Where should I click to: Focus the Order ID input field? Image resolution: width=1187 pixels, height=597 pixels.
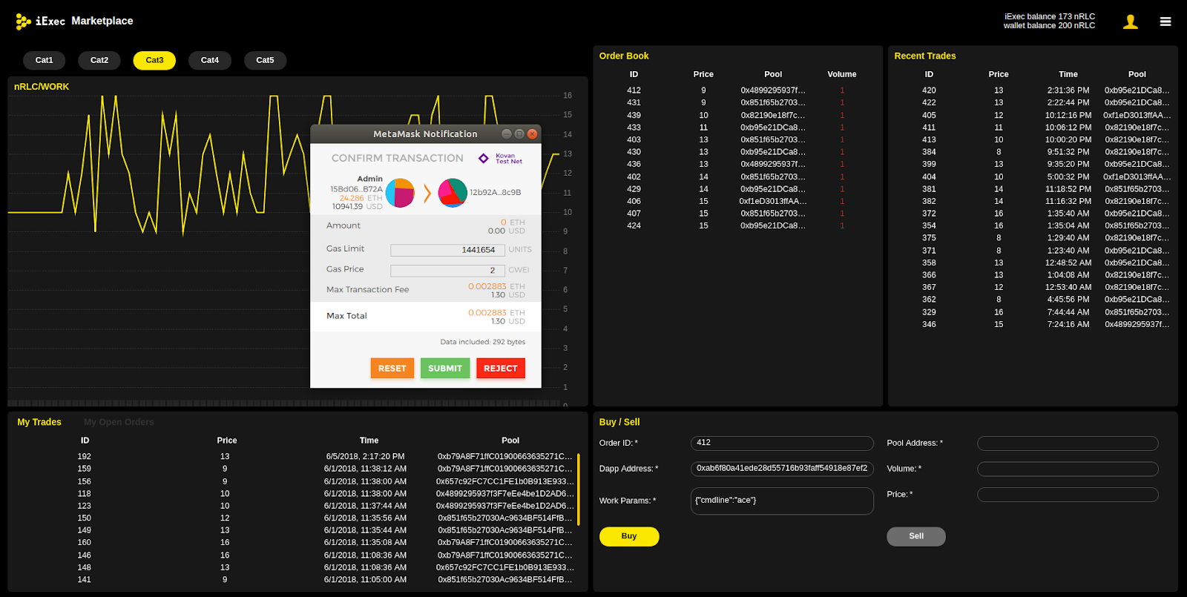tap(782, 443)
